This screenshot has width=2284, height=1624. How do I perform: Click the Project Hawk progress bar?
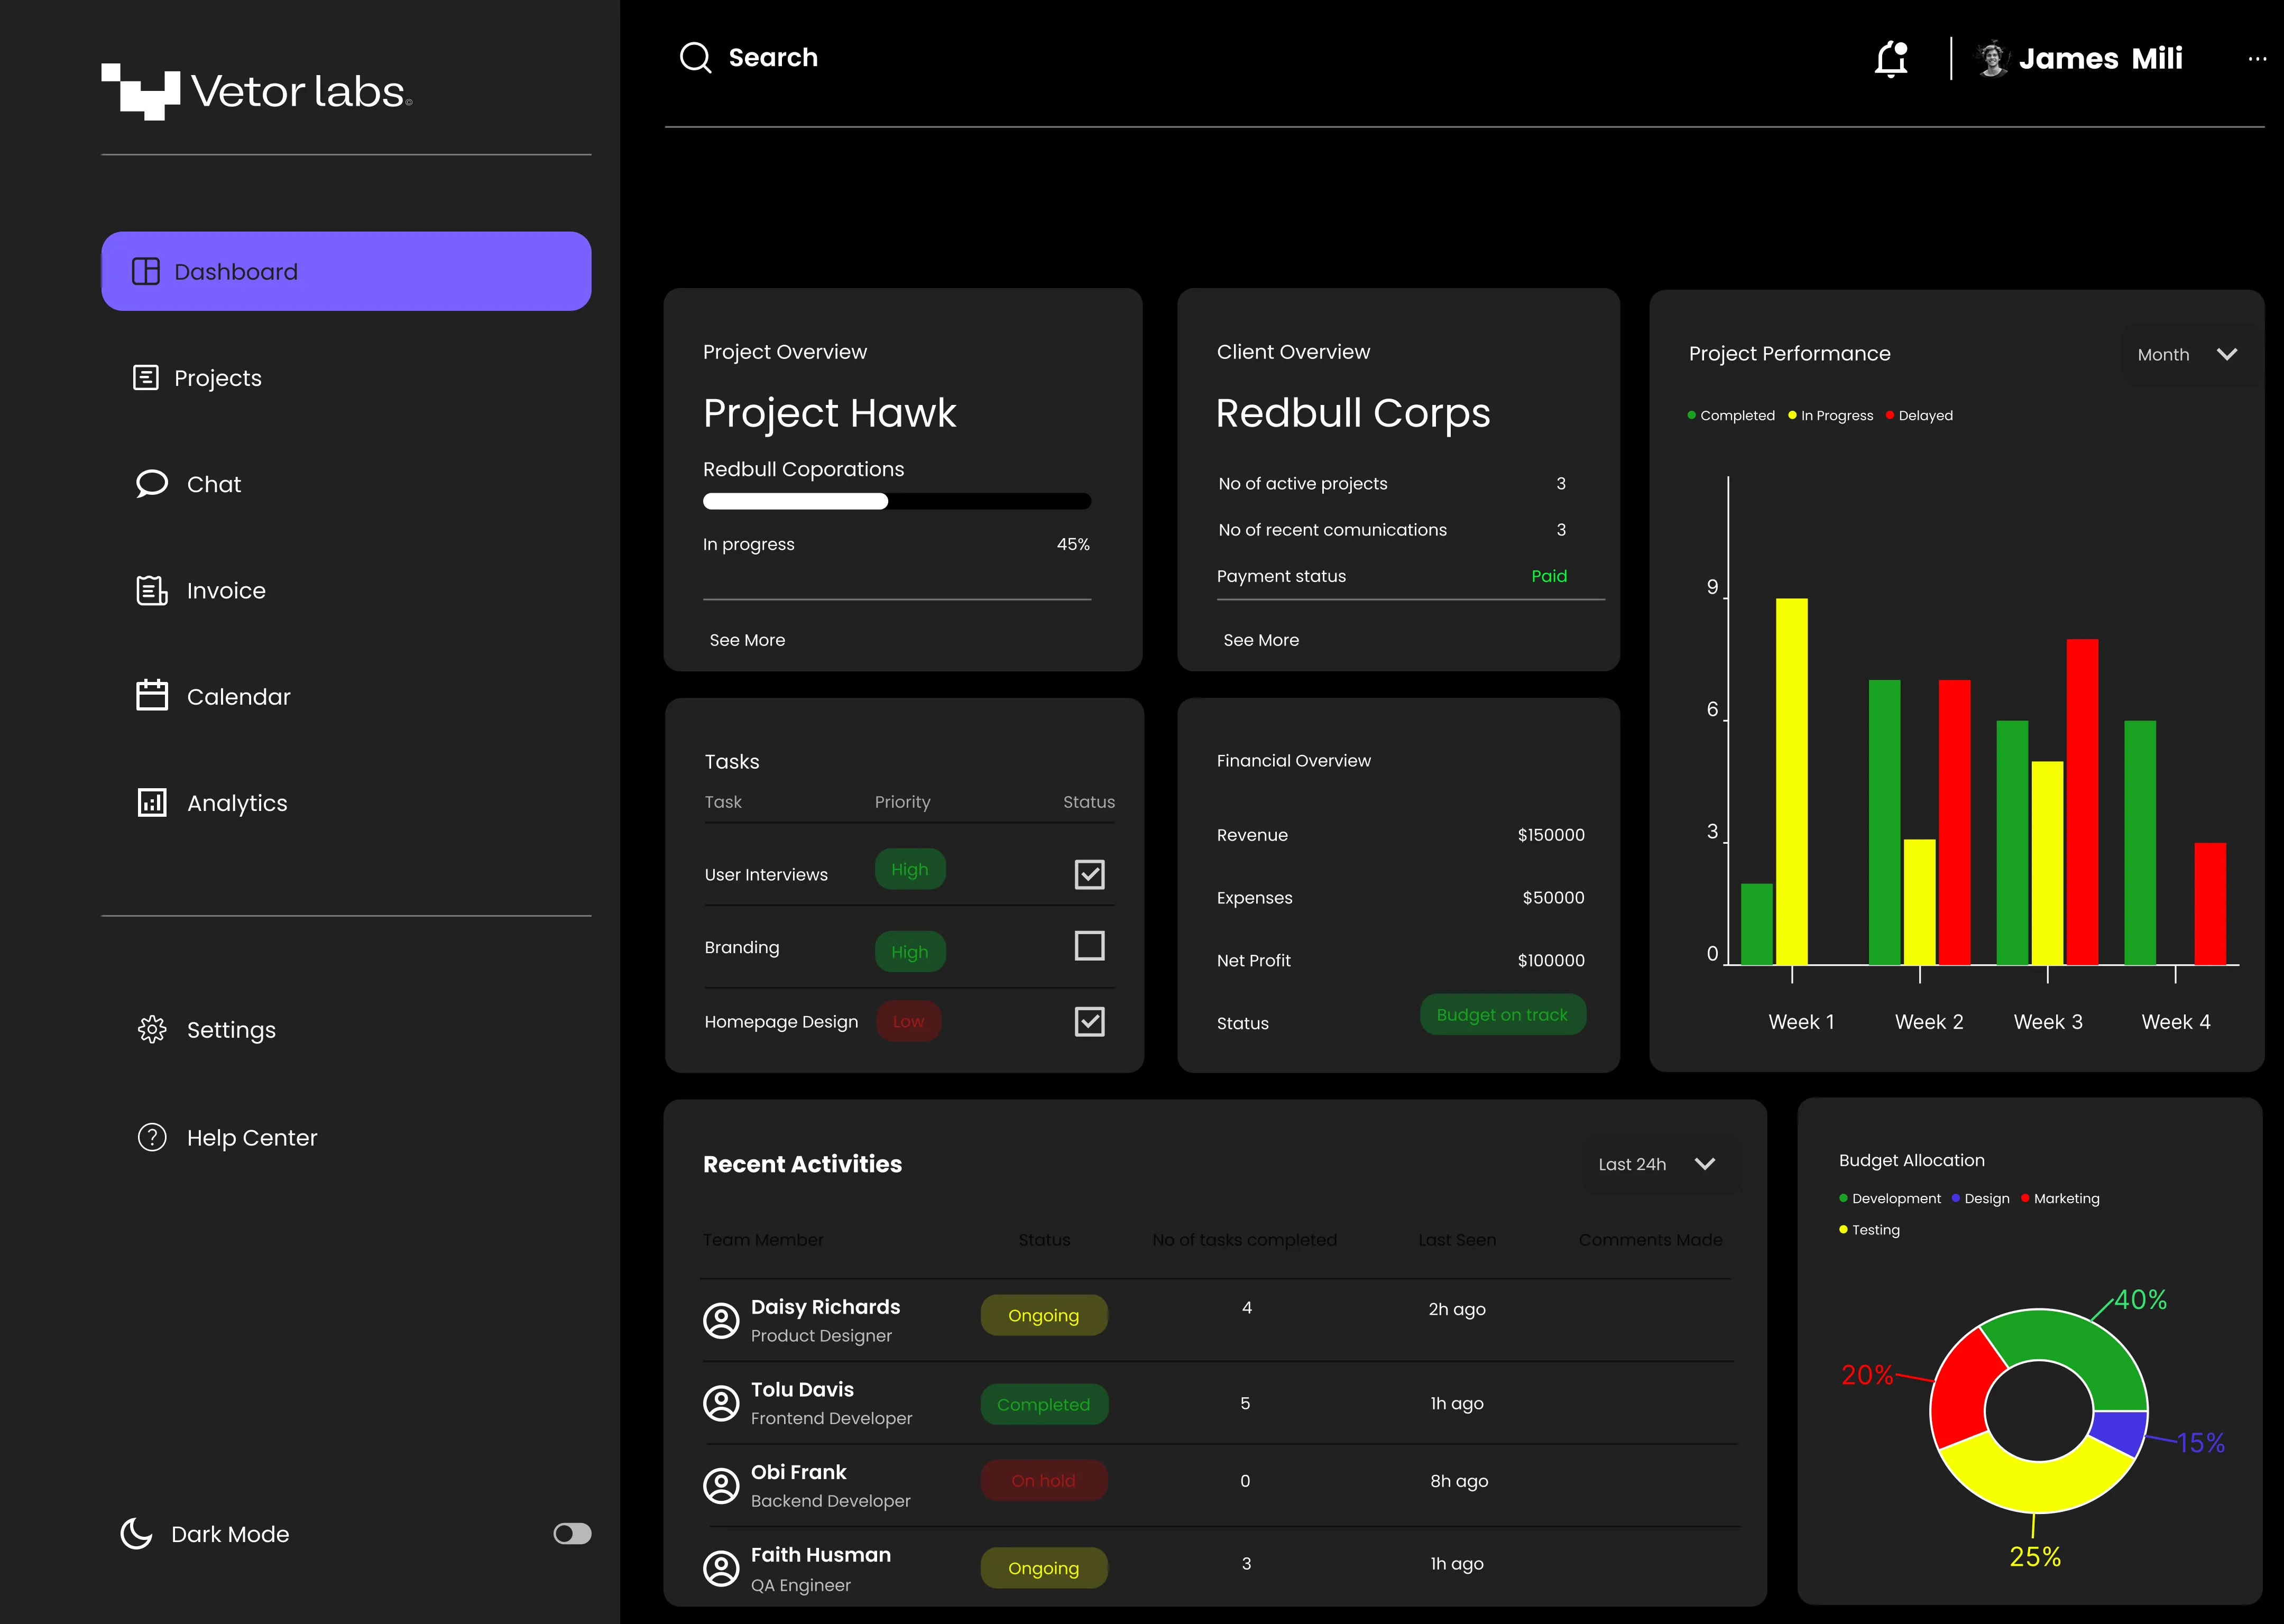point(896,501)
